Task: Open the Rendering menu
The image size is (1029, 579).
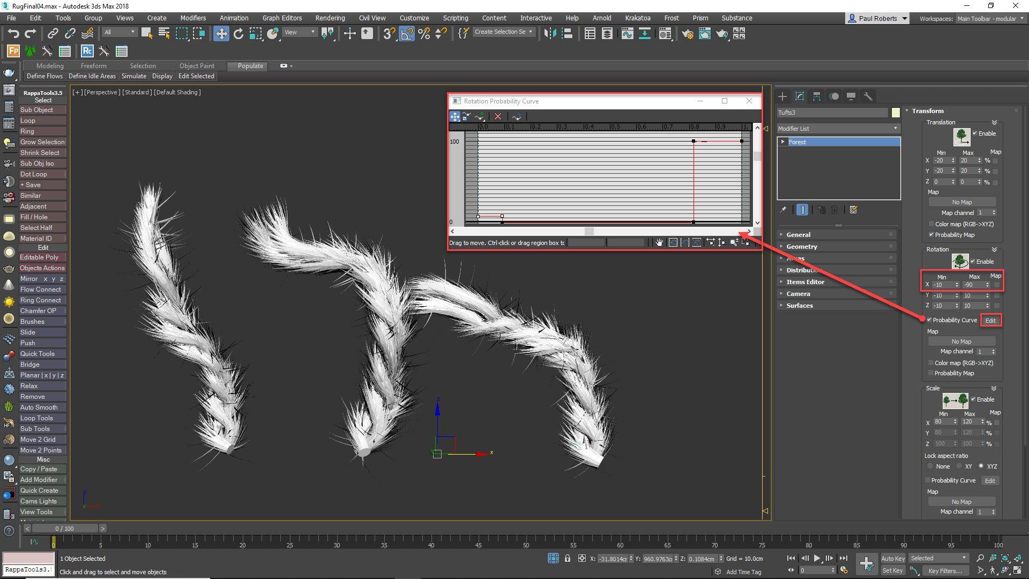Action: pos(330,18)
